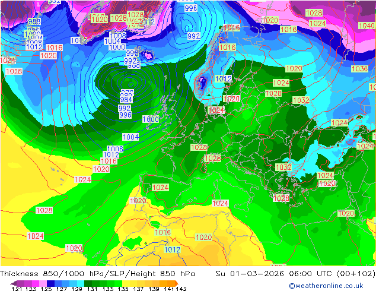The height and width of the screenshot is (291, 376).
Task: Click the red 1020 label near the Canary Islands
Action: [74, 248]
